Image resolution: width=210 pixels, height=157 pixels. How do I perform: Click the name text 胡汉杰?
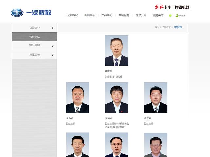point(108,71)
